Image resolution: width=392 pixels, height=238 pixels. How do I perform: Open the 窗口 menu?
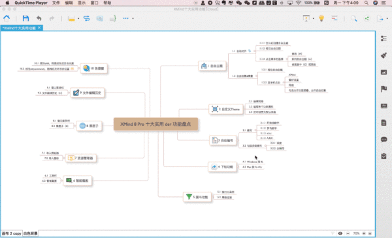coord(95,3)
